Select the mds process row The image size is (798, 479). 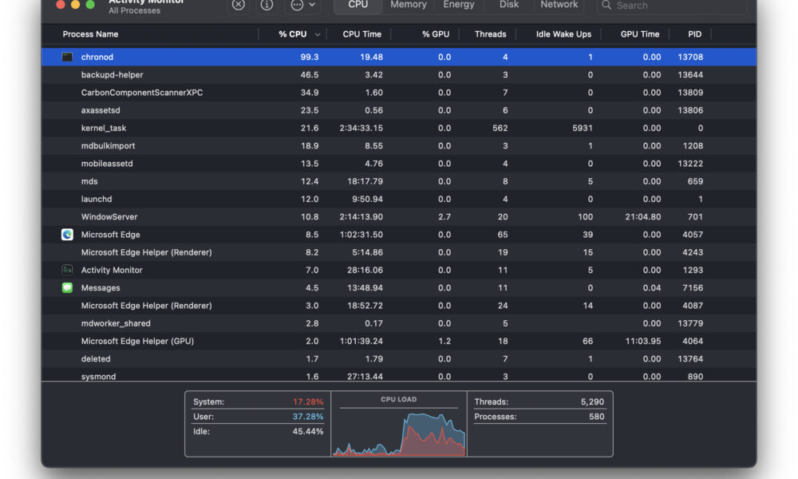point(398,181)
